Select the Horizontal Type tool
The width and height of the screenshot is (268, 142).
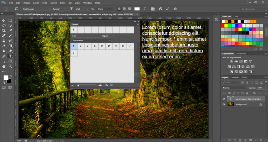tap(10, 56)
